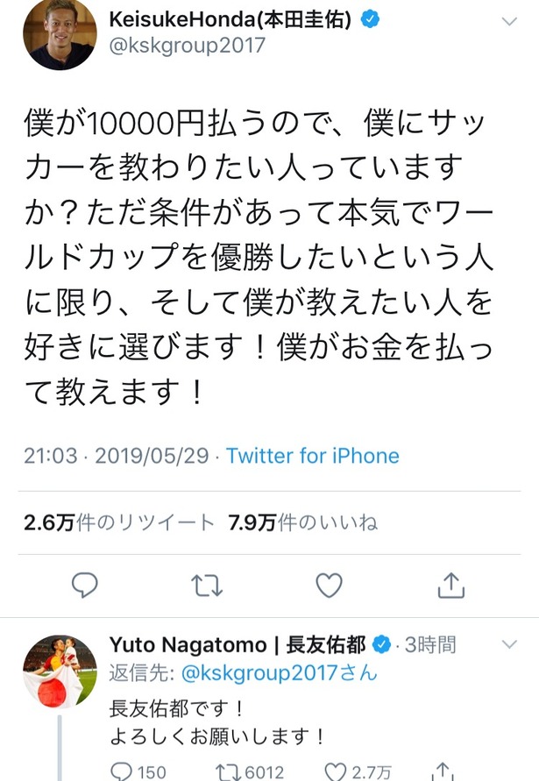The height and width of the screenshot is (781, 539).
Task: Open chevron menu on Nagatomo's reply
Action: pyautogui.click(x=509, y=644)
